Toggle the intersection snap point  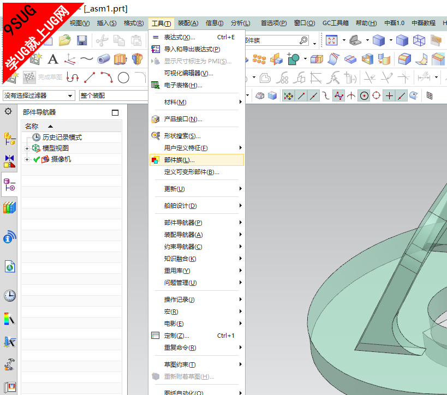click(x=351, y=96)
